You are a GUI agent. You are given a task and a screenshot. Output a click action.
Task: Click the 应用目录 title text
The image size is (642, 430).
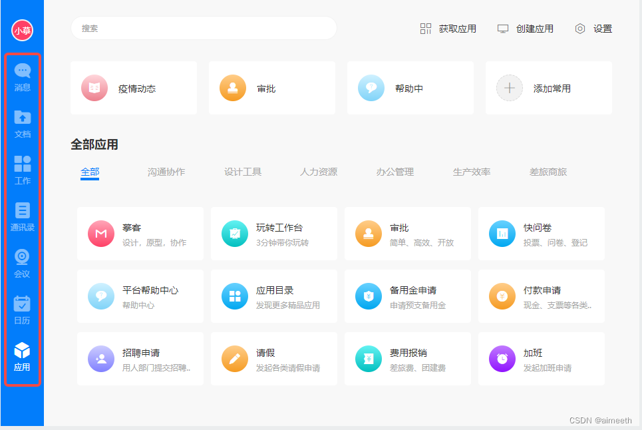(275, 290)
